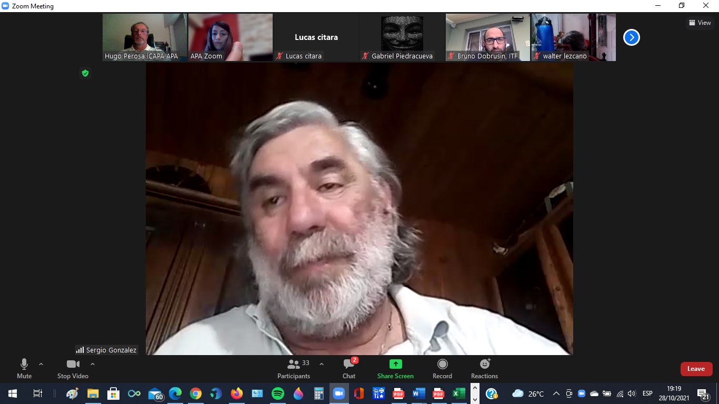Open Task View on the taskbar
The width and height of the screenshot is (719, 404).
[x=37, y=393]
